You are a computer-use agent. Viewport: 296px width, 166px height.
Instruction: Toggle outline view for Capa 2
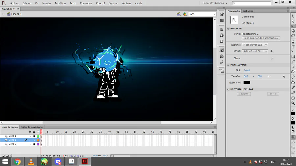pos(38,144)
